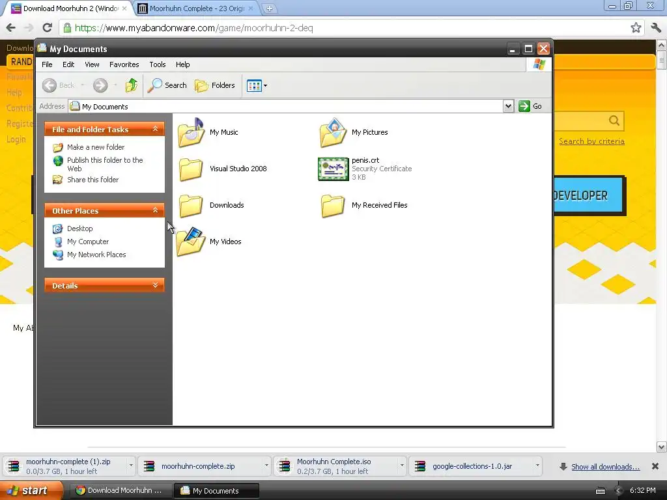The image size is (667, 500).
Task: Click the Back dropdown arrow in toolbar
Action: pos(83,85)
